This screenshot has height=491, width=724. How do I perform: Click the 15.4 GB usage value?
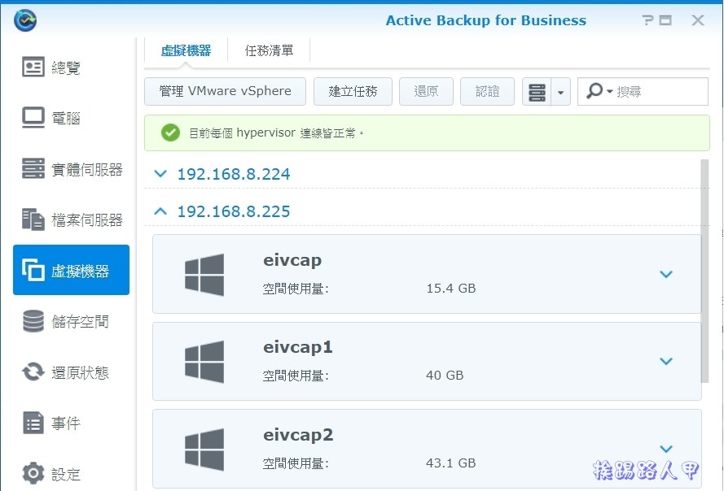point(450,288)
